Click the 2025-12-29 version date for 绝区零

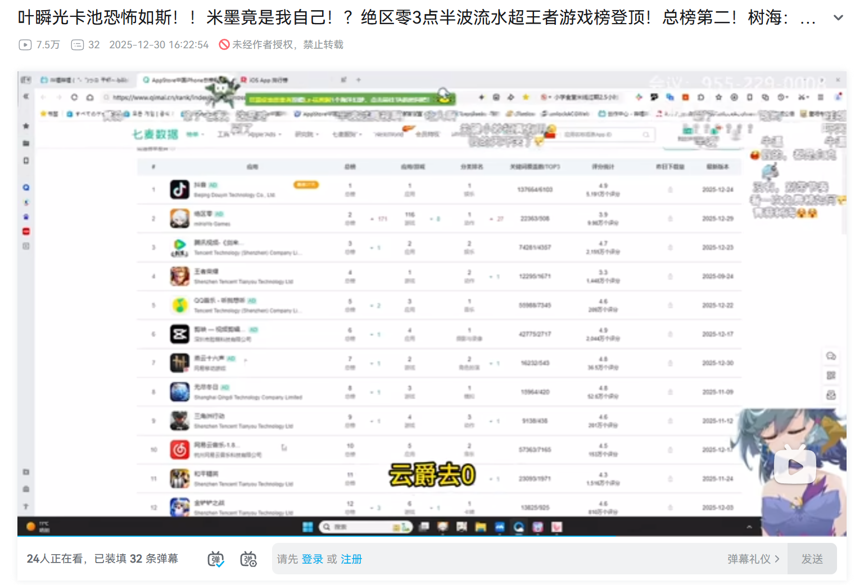click(718, 218)
